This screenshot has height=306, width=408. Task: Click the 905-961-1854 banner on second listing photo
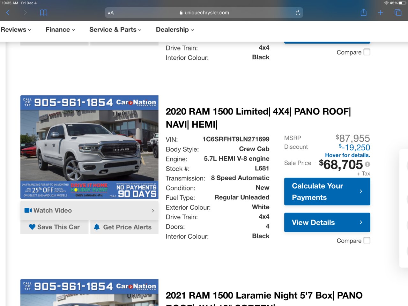click(x=73, y=102)
